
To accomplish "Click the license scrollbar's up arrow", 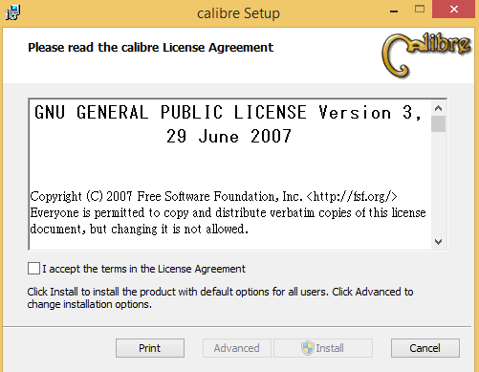I will [x=438, y=108].
